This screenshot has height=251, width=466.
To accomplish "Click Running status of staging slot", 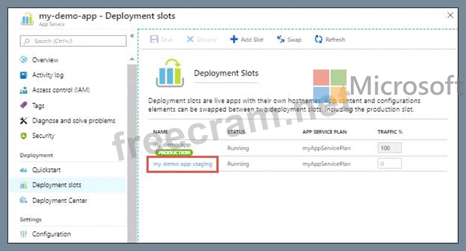I will click(238, 164).
